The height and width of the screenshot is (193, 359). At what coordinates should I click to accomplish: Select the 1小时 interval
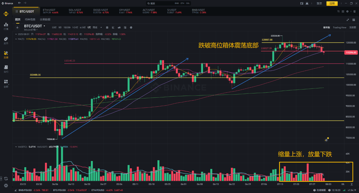[x=75, y=27]
